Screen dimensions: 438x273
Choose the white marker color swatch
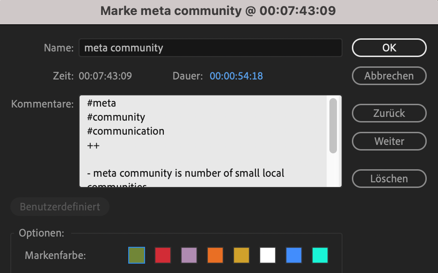pos(268,255)
